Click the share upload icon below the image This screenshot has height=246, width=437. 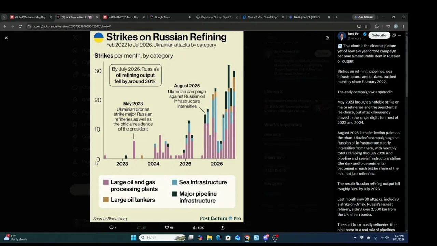click(x=223, y=228)
